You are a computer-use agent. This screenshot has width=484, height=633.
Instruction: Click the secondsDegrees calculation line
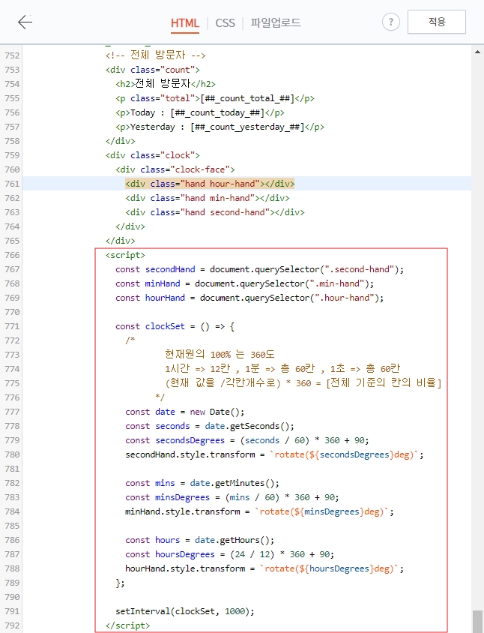(246, 440)
